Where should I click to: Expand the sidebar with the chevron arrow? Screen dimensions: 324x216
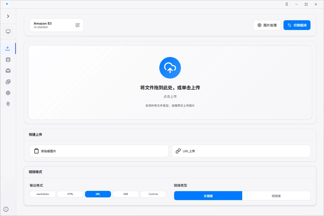[8, 16]
